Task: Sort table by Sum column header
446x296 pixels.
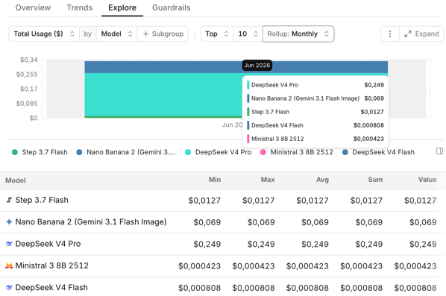Action: (x=375, y=180)
